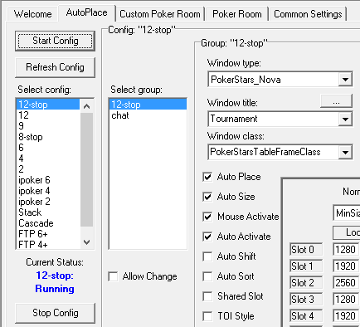This screenshot has height=327, width=360.
Task: Click config list scroll down arrow
Action: coord(86,242)
